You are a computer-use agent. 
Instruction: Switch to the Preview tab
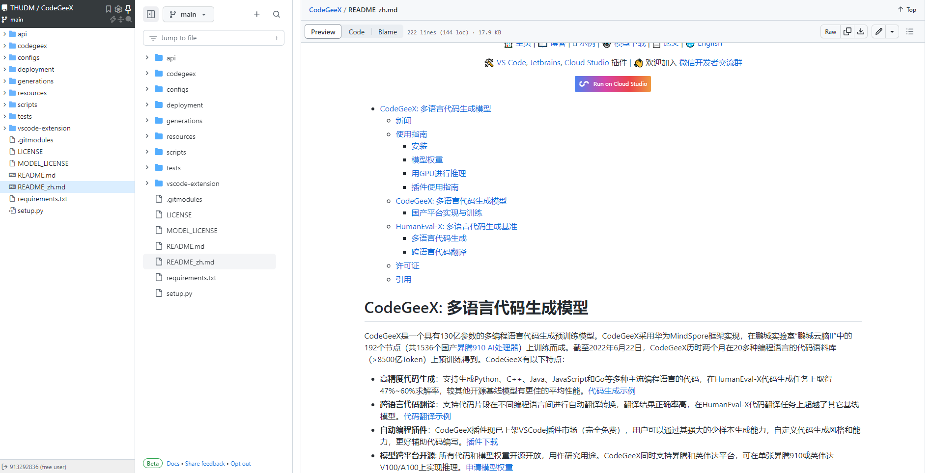coord(323,32)
